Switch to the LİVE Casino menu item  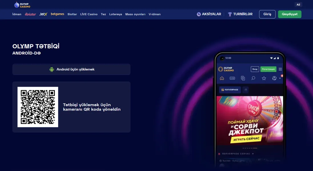click(x=89, y=14)
